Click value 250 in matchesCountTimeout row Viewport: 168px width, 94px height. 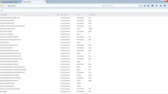[x=90, y=70]
